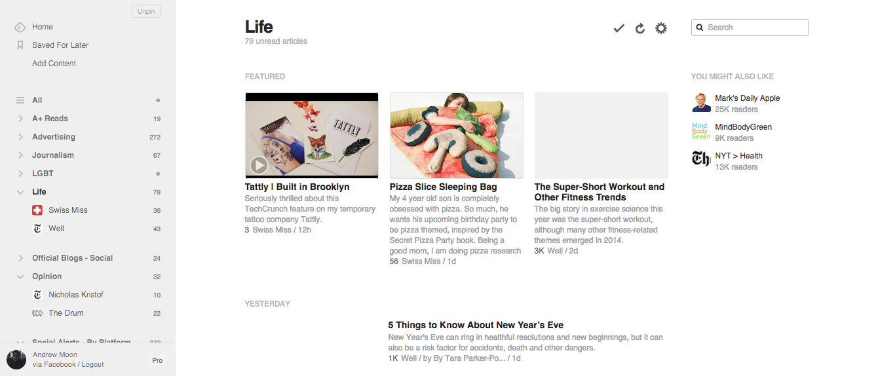Viewport: 878px width, 376px height.
Task: Open the Swiss Miss feed icon
Action: pyautogui.click(x=37, y=210)
